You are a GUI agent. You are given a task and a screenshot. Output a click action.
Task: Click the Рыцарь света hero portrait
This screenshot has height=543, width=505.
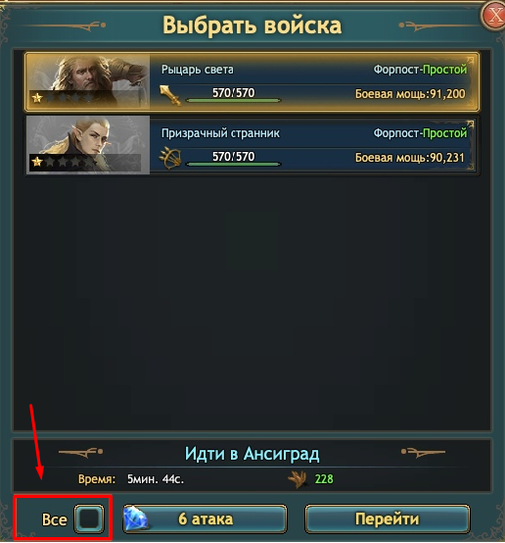(x=88, y=81)
